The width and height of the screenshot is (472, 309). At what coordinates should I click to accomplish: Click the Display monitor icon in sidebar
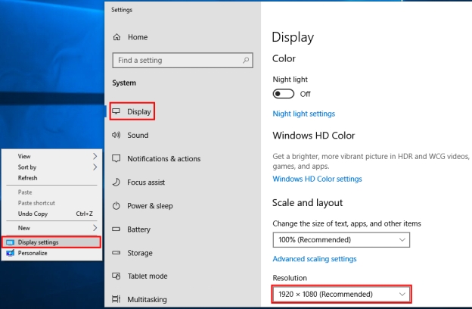click(x=116, y=111)
